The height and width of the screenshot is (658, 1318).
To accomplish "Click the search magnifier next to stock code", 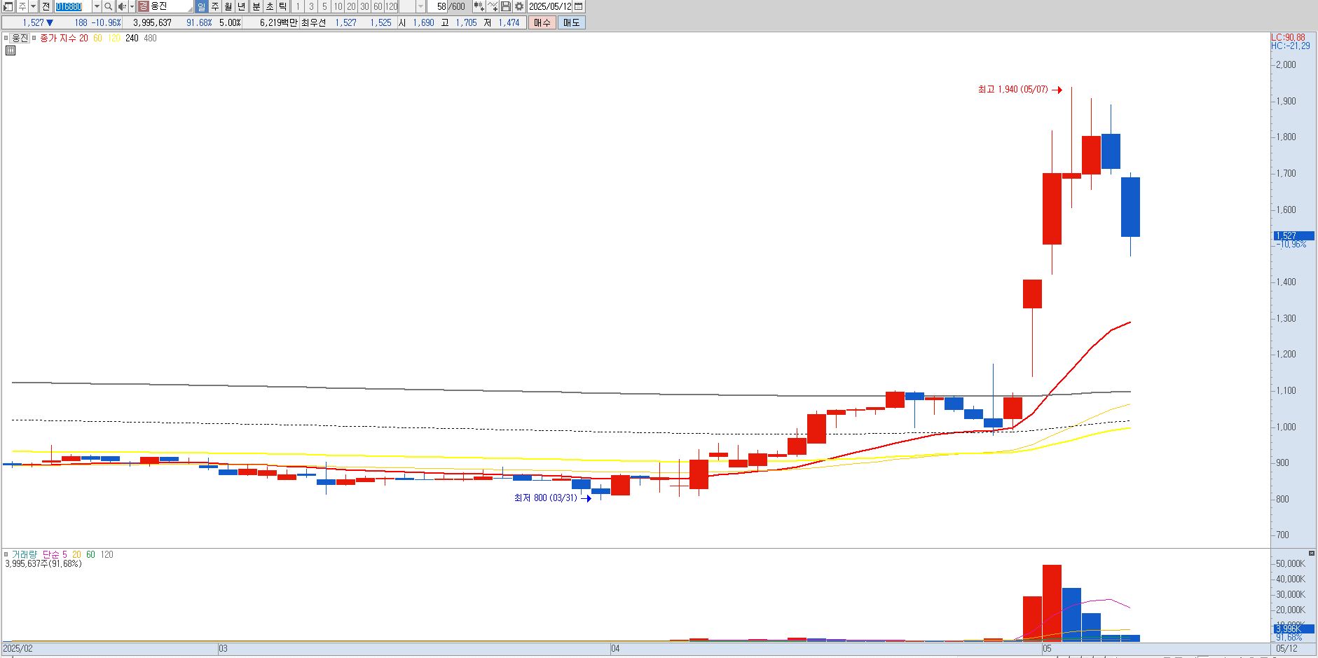I will pyautogui.click(x=108, y=6).
